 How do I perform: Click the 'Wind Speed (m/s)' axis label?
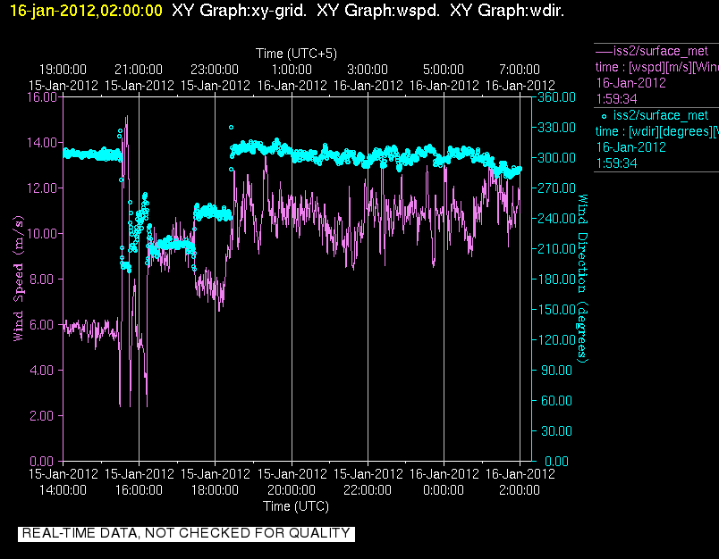click(18, 278)
